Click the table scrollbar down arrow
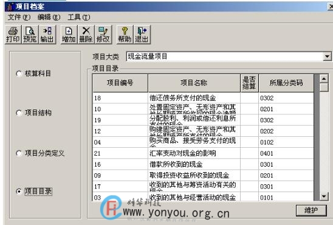The height and width of the screenshot is (225, 333). tap(324, 196)
